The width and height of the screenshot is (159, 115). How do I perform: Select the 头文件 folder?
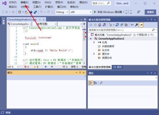pyautogui.click(x=104, y=50)
